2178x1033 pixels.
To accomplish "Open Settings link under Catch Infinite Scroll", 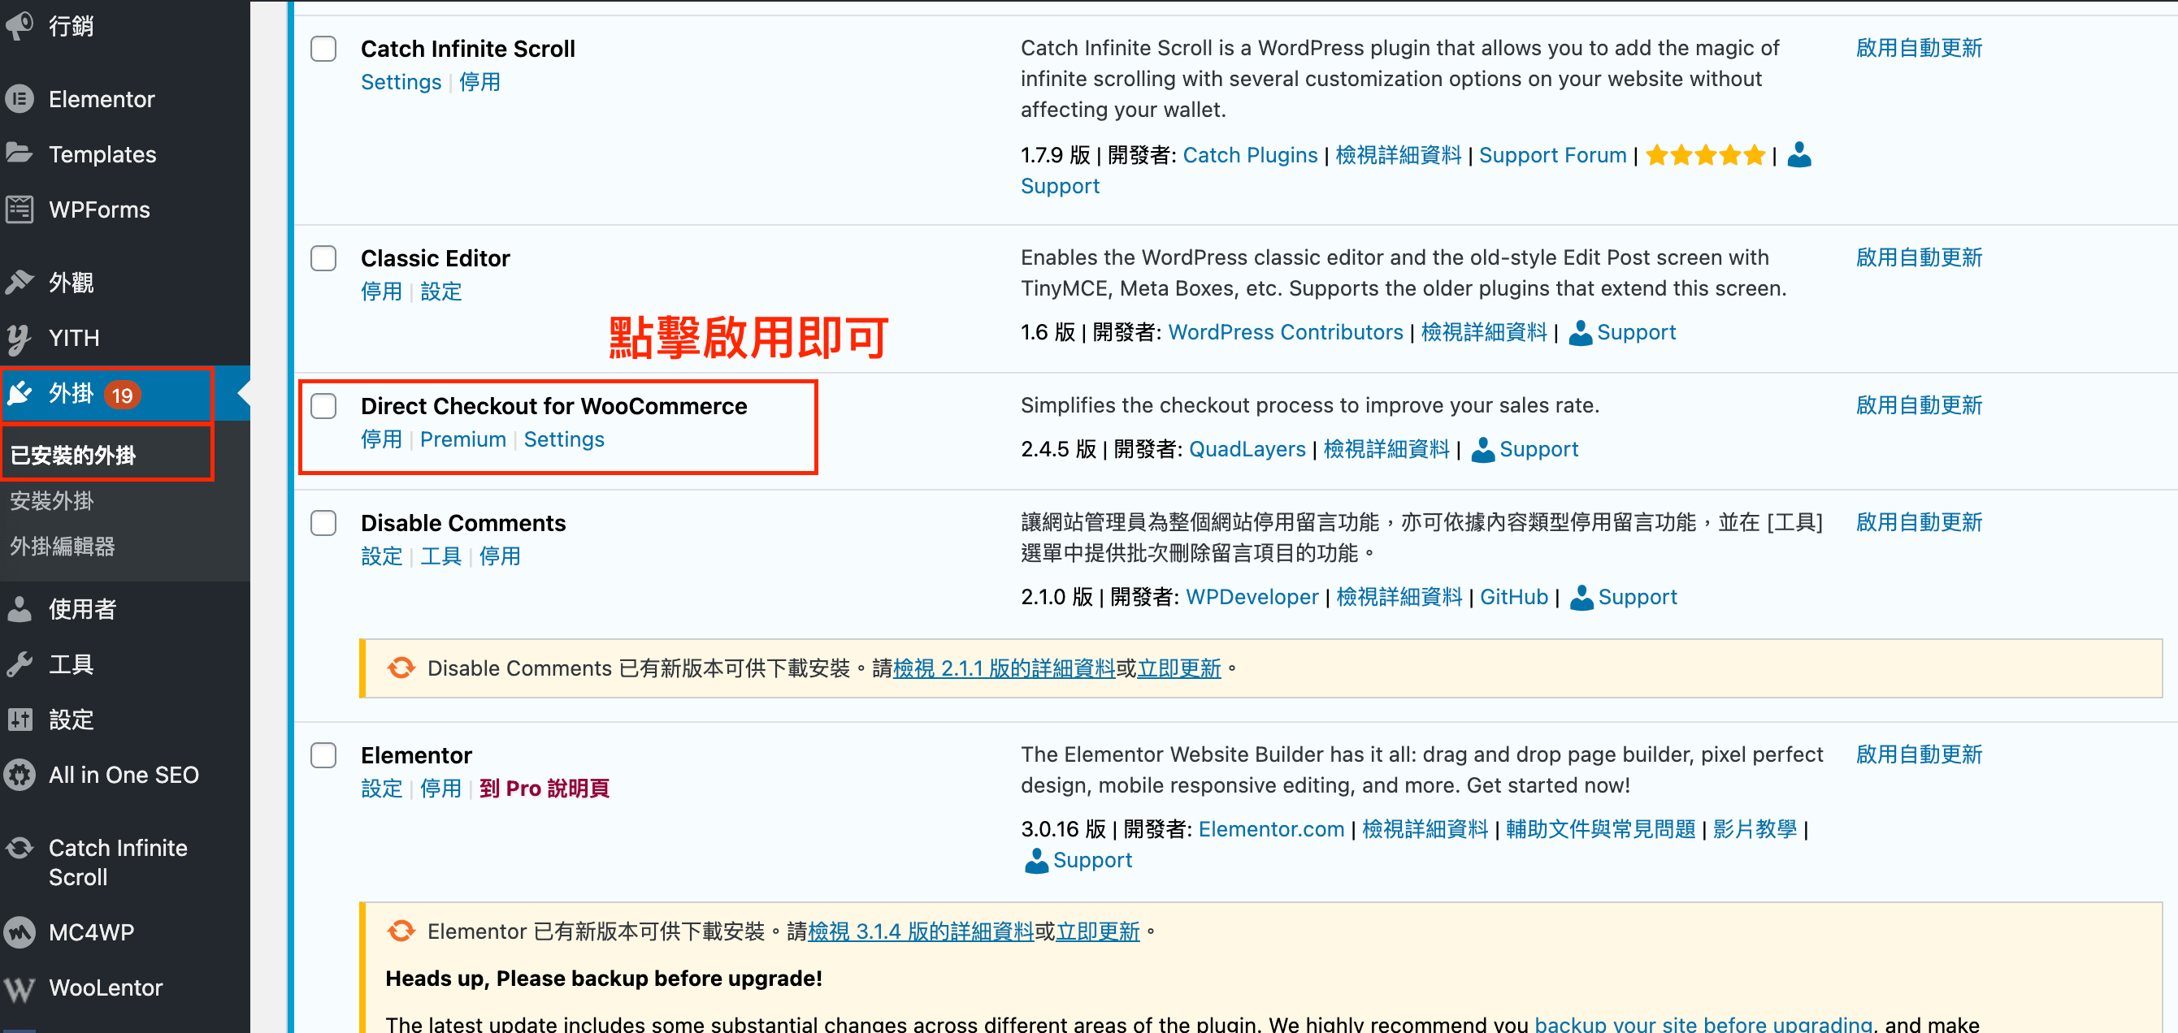I will (x=401, y=82).
